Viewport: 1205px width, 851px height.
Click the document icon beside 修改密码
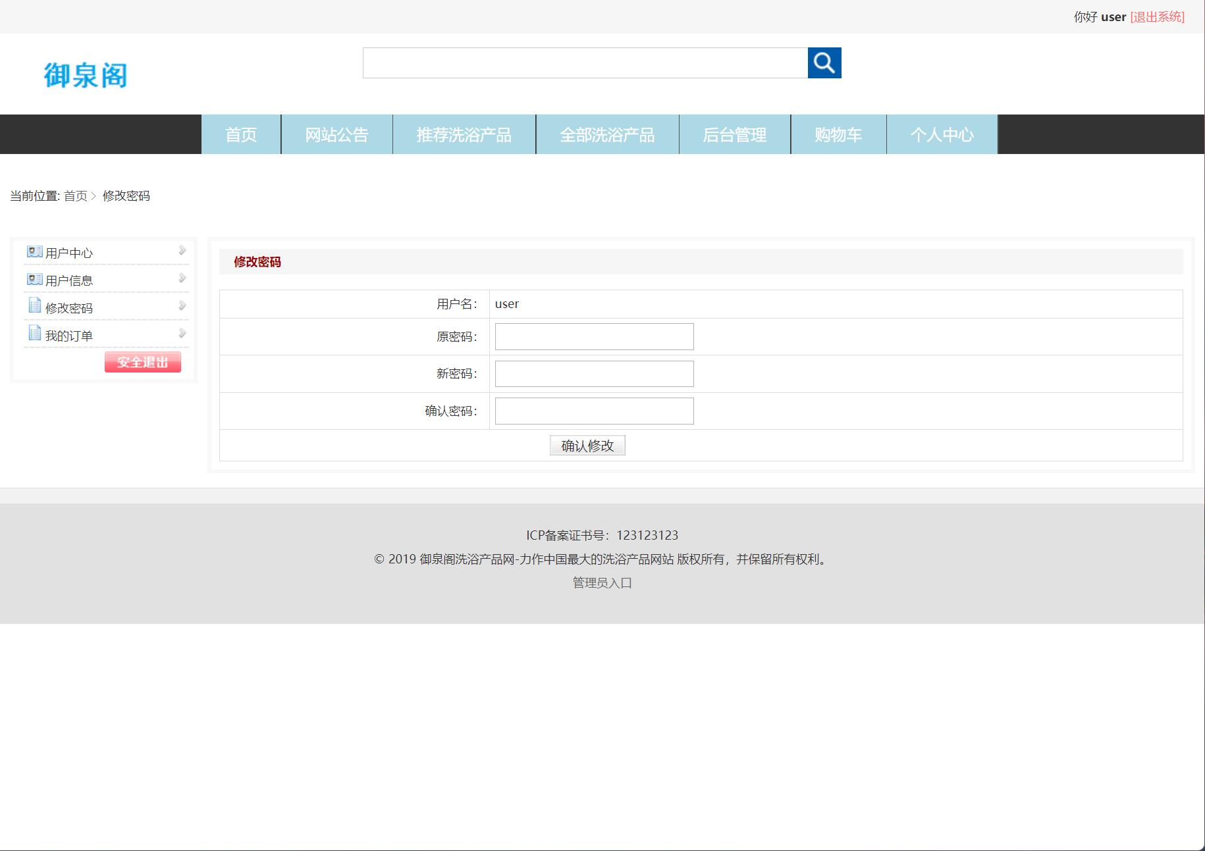(x=34, y=307)
